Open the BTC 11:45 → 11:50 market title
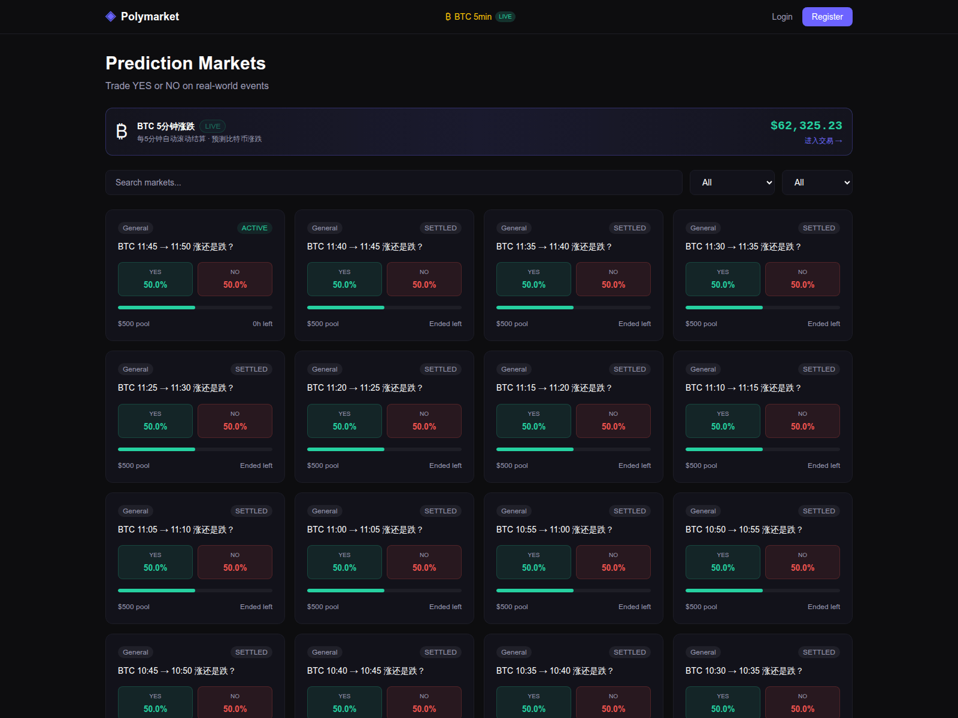This screenshot has height=718, width=958. (175, 247)
